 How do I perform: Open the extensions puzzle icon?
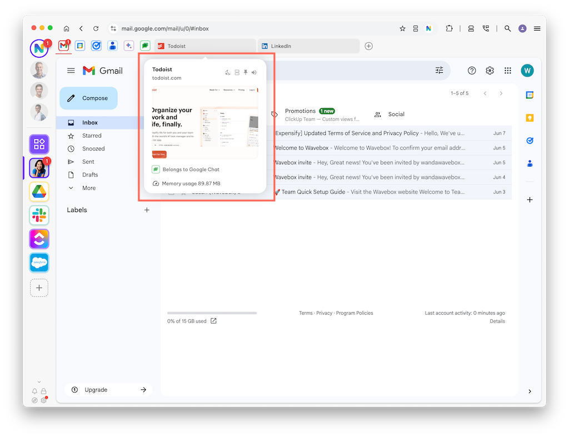449,28
